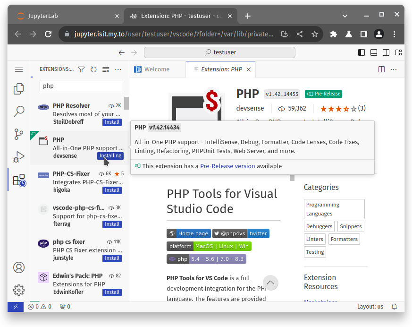
Task: Click the extensions search field containing php
Action: coord(81,86)
